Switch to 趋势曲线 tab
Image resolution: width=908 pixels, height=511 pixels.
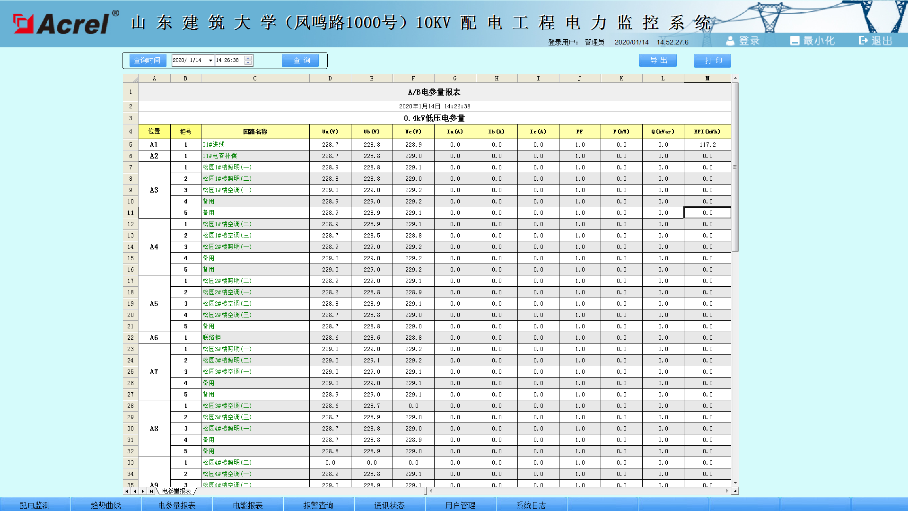(105, 505)
